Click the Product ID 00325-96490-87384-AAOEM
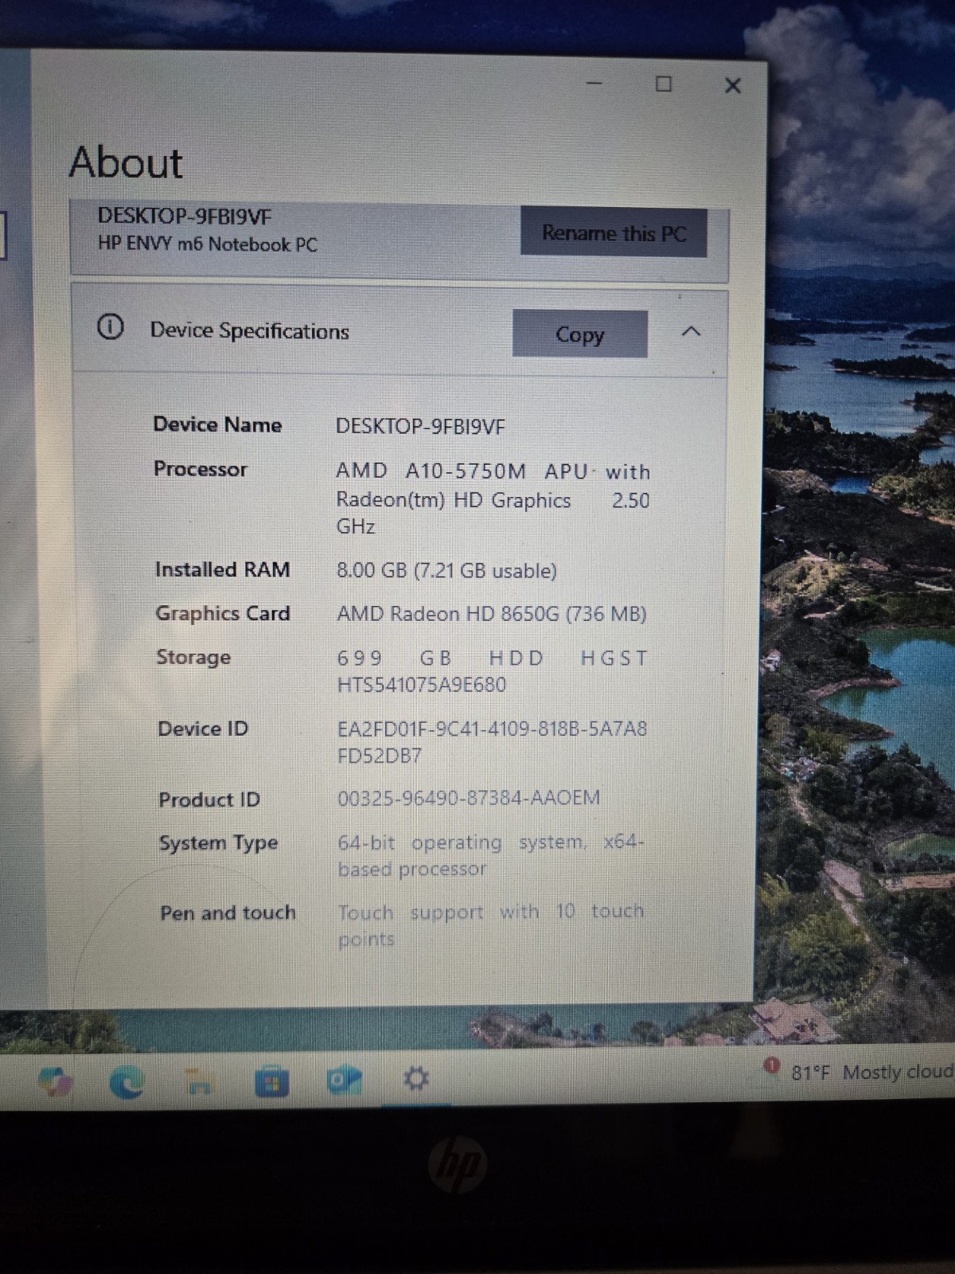The width and height of the screenshot is (955, 1274). pyautogui.click(x=469, y=798)
